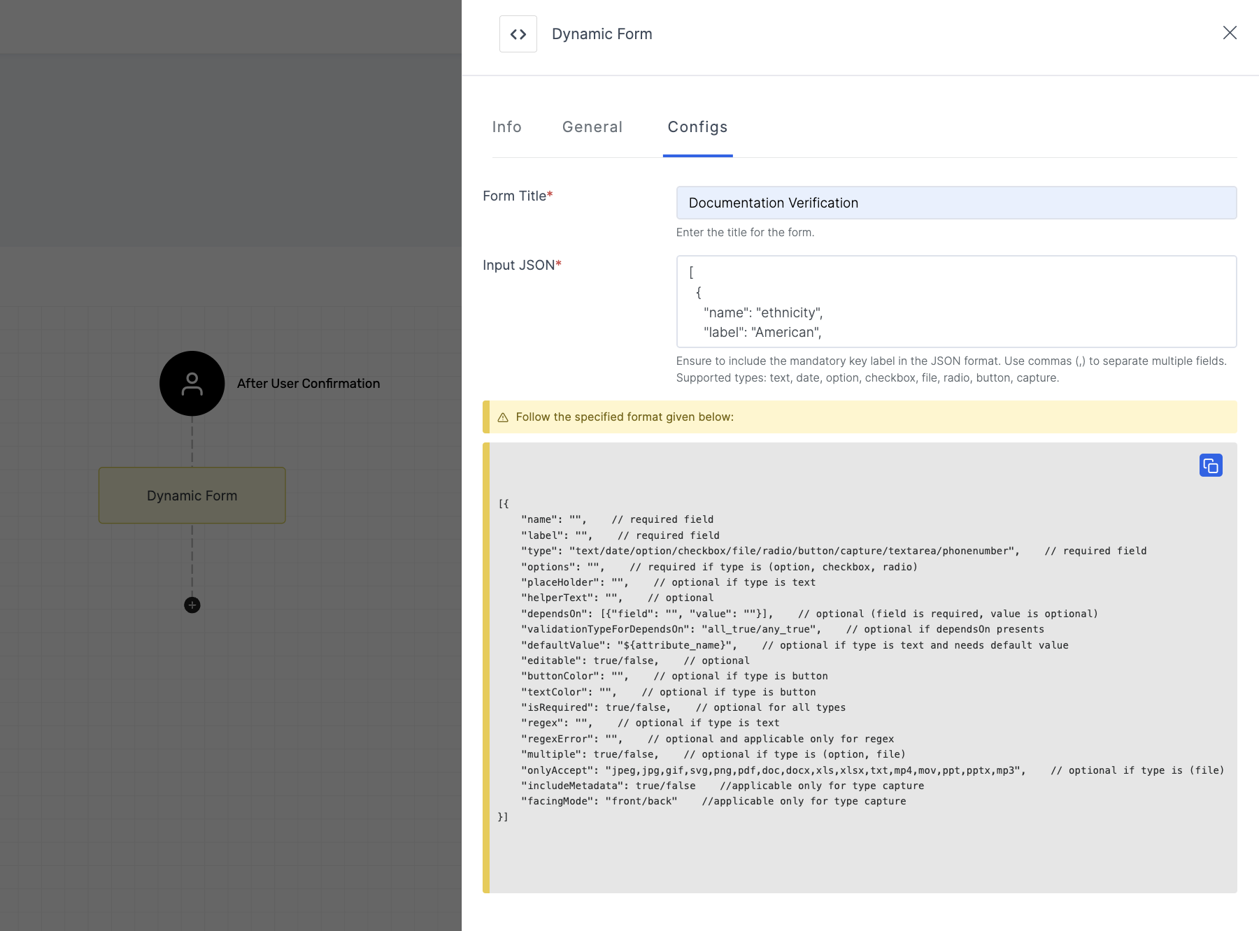Switch to the Info tab
Image resolution: width=1259 pixels, height=931 pixels.
(x=506, y=127)
